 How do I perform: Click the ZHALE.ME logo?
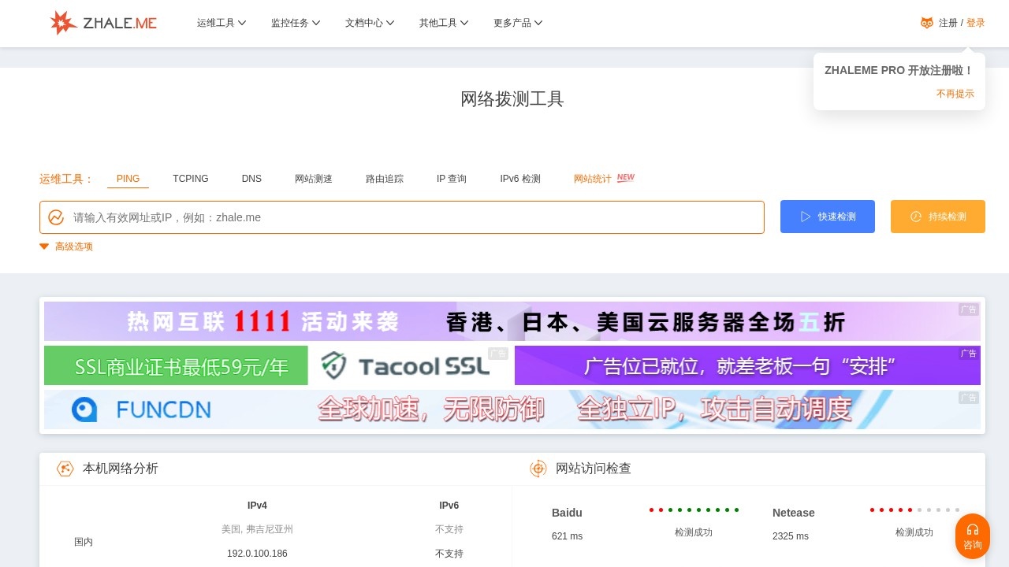tap(102, 23)
